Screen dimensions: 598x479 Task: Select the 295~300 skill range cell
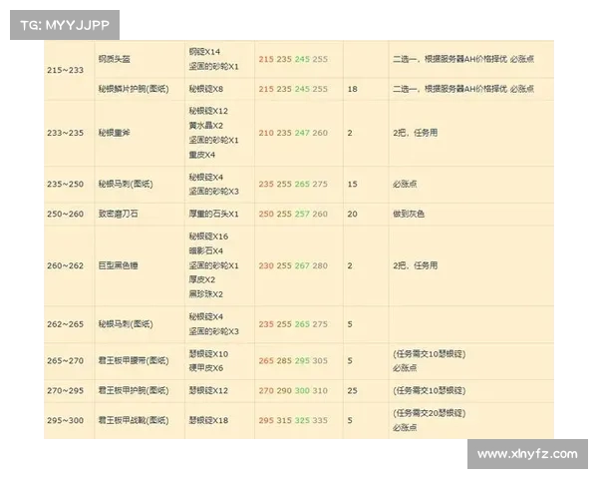[67, 421]
